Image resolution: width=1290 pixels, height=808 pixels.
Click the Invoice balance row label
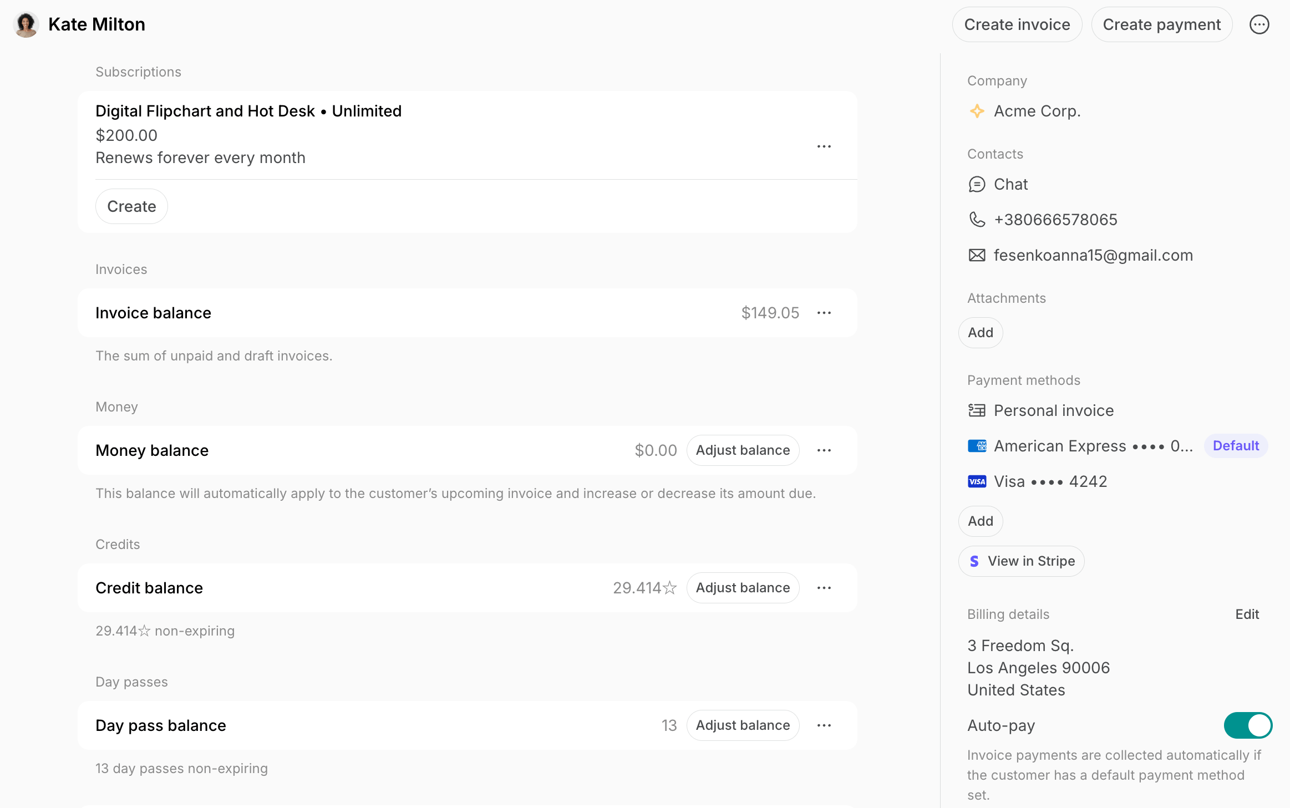(x=153, y=313)
